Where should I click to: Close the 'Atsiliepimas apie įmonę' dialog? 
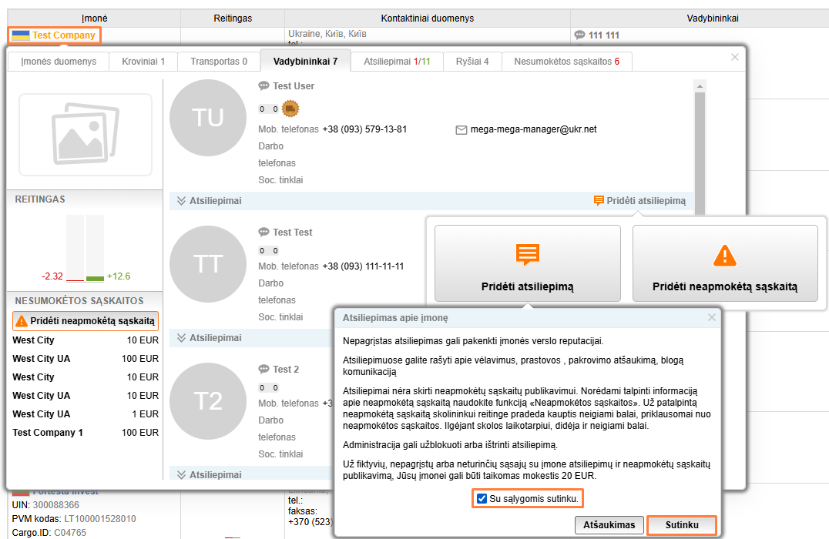(712, 317)
